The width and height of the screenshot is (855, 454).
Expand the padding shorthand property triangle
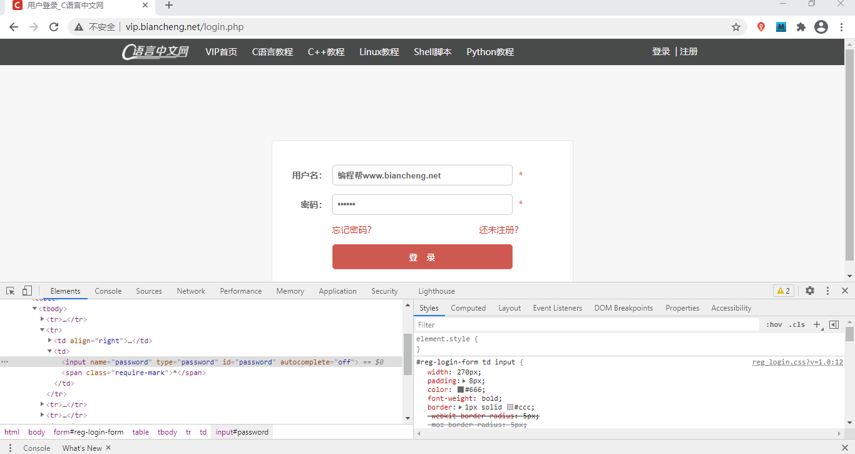point(464,381)
